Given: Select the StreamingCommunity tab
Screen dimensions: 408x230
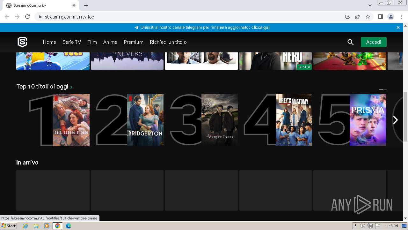Looking at the screenshot, I should [x=41, y=5].
